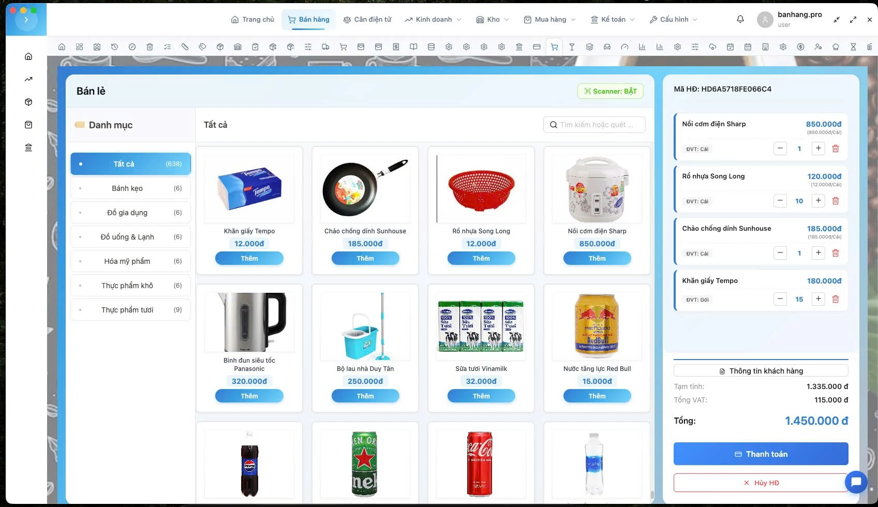Click the dollar coin toolbar icon
This screenshot has height=507, width=878.
[800, 47]
